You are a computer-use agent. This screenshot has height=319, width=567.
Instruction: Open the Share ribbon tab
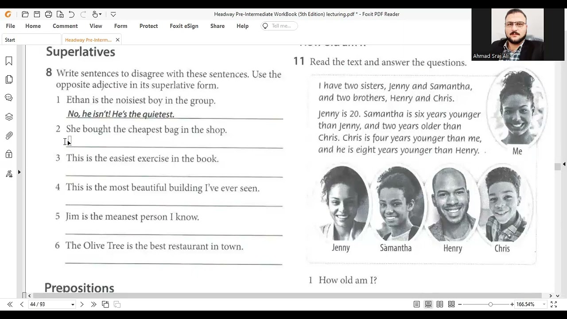[x=217, y=26]
